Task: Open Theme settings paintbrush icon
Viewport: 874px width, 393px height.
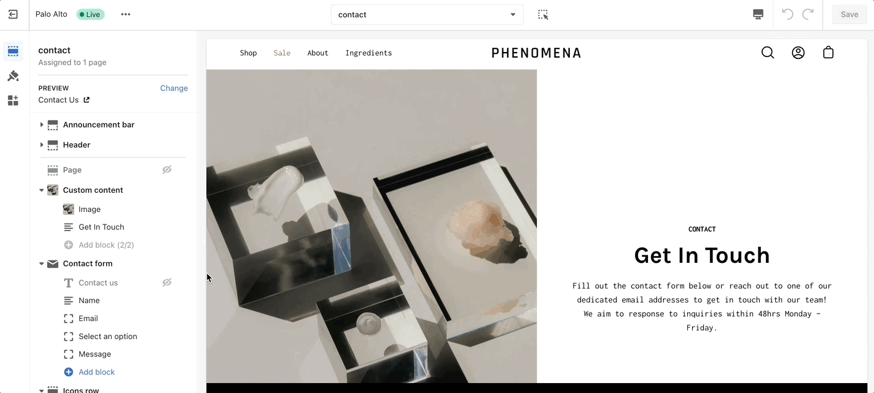Action: pyautogui.click(x=13, y=76)
